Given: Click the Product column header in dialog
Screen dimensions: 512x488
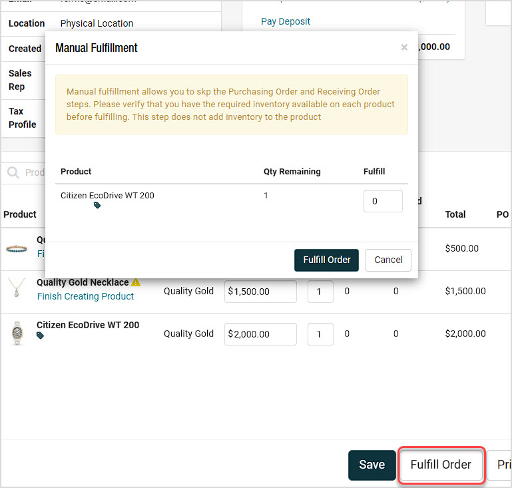Looking at the screenshot, I should click(76, 172).
